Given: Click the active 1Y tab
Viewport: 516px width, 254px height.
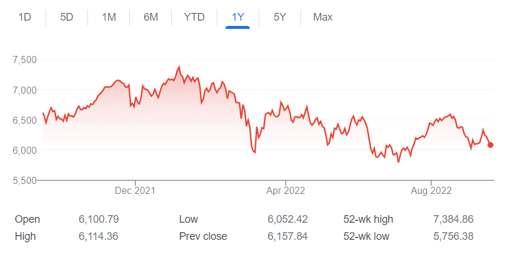Looking at the screenshot, I should (237, 17).
